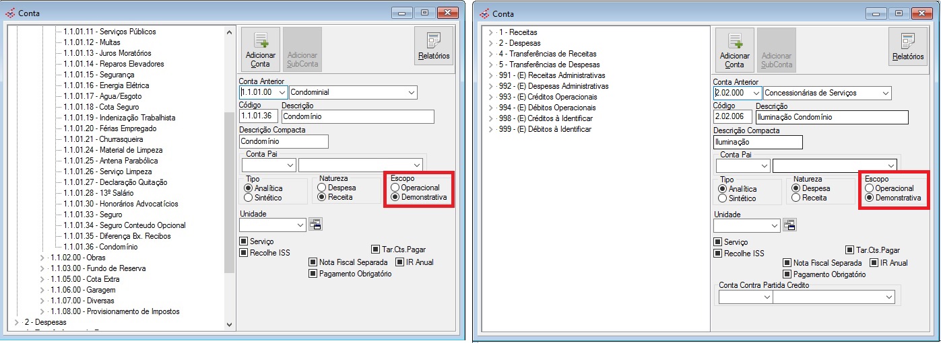Image resolution: width=941 pixels, height=343 pixels.
Task: Select 1.1.01.16 - Energia Elétrica in the tree
Action: click(x=106, y=85)
